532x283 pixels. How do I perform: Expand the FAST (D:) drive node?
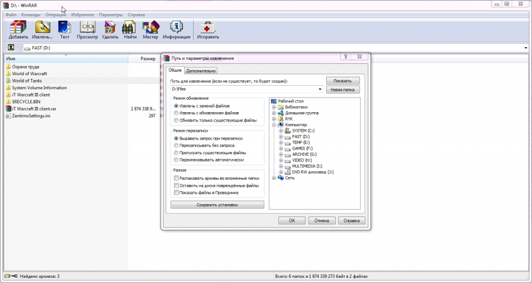tap(281, 137)
